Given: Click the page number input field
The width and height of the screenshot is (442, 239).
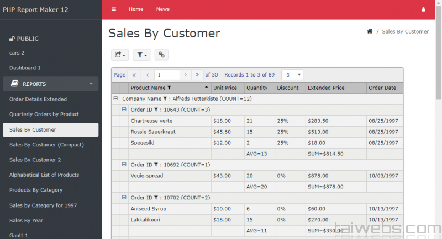Looking at the screenshot, I should click(x=167, y=75).
